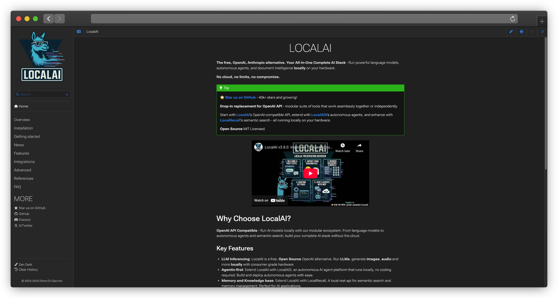The width and height of the screenshot is (558, 298).
Task: Click Watch later on the video
Action: pos(343,148)
